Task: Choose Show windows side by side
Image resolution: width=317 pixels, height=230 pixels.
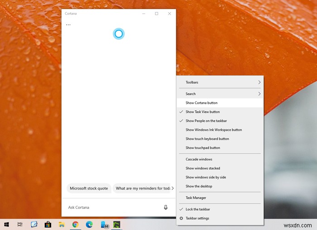Action: (220, 177)
